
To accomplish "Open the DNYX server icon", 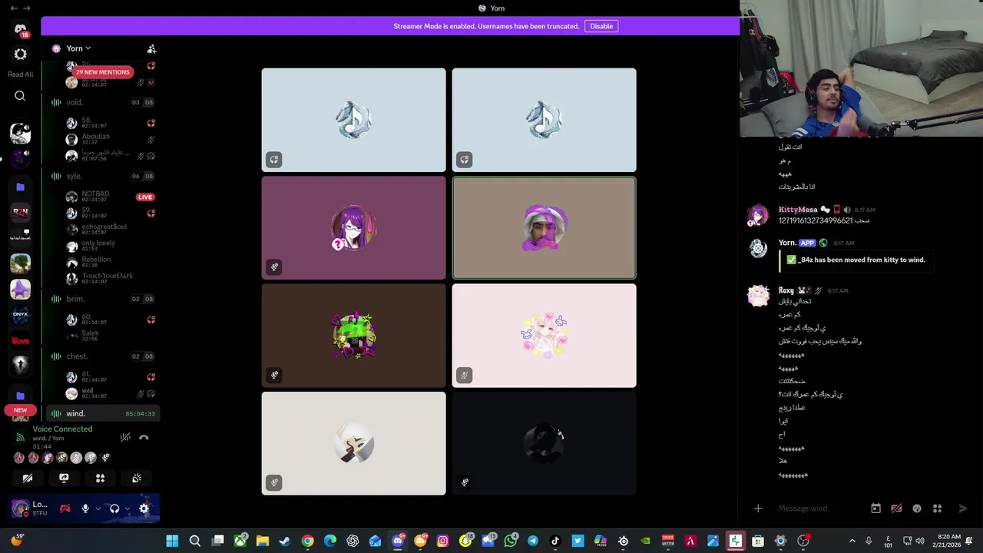I will pyautogui.click(x=21, y=314).
